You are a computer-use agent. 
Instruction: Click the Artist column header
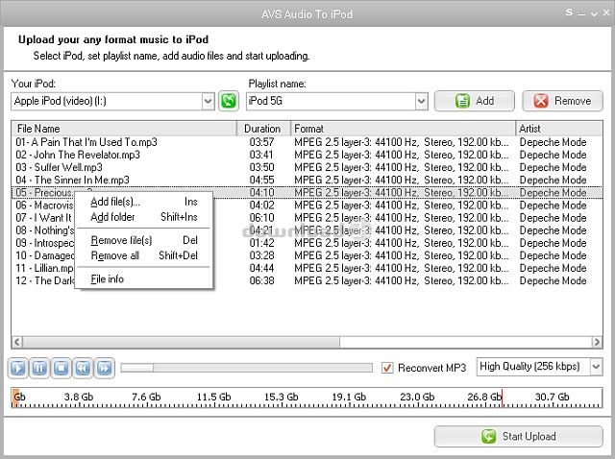pyautogui.click(x=559, y=129)
